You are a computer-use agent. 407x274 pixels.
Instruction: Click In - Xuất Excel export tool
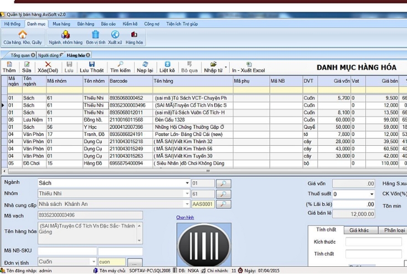point(249,67)
